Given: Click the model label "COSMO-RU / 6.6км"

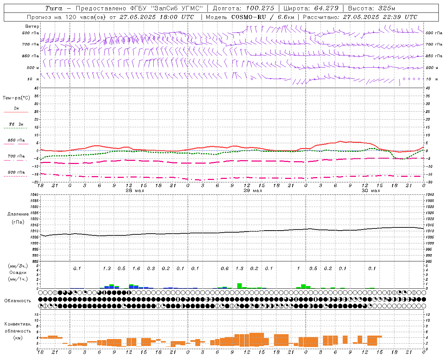Looking at the screenshot, I should 263,17.
